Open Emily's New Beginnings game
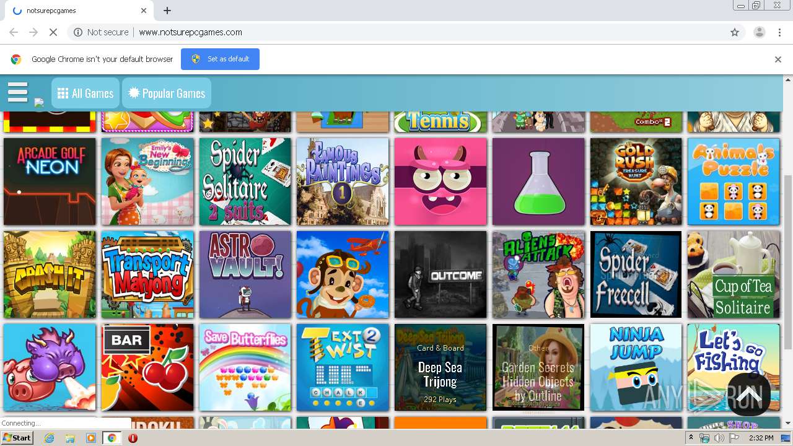The height and width of the screenshot is (446, 793). click(x=147, y=181)
